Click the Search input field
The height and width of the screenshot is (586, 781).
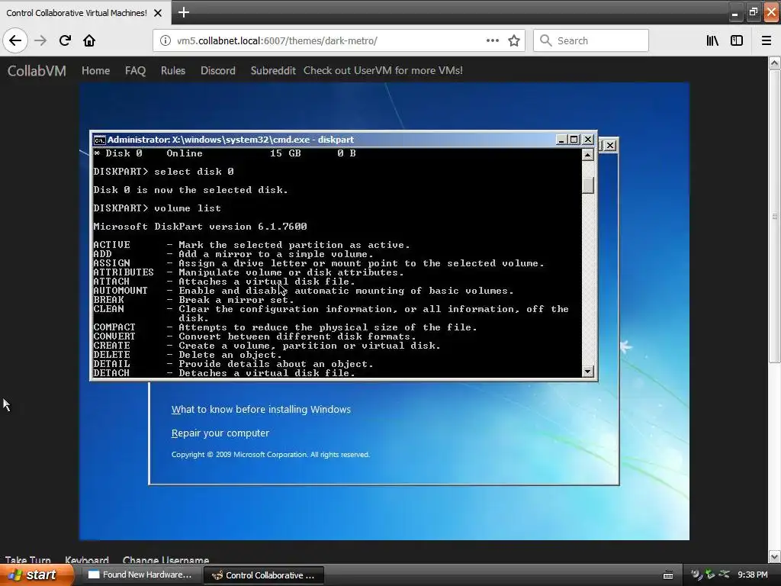[591, 40]
